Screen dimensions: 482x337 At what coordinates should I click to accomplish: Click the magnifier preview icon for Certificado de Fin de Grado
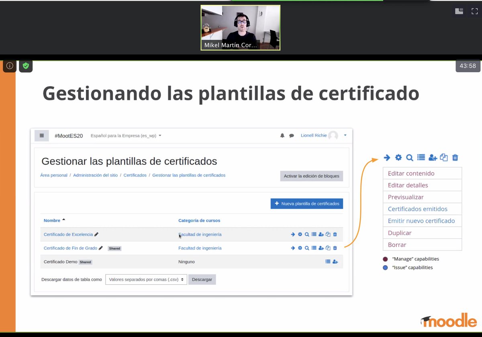307,248
